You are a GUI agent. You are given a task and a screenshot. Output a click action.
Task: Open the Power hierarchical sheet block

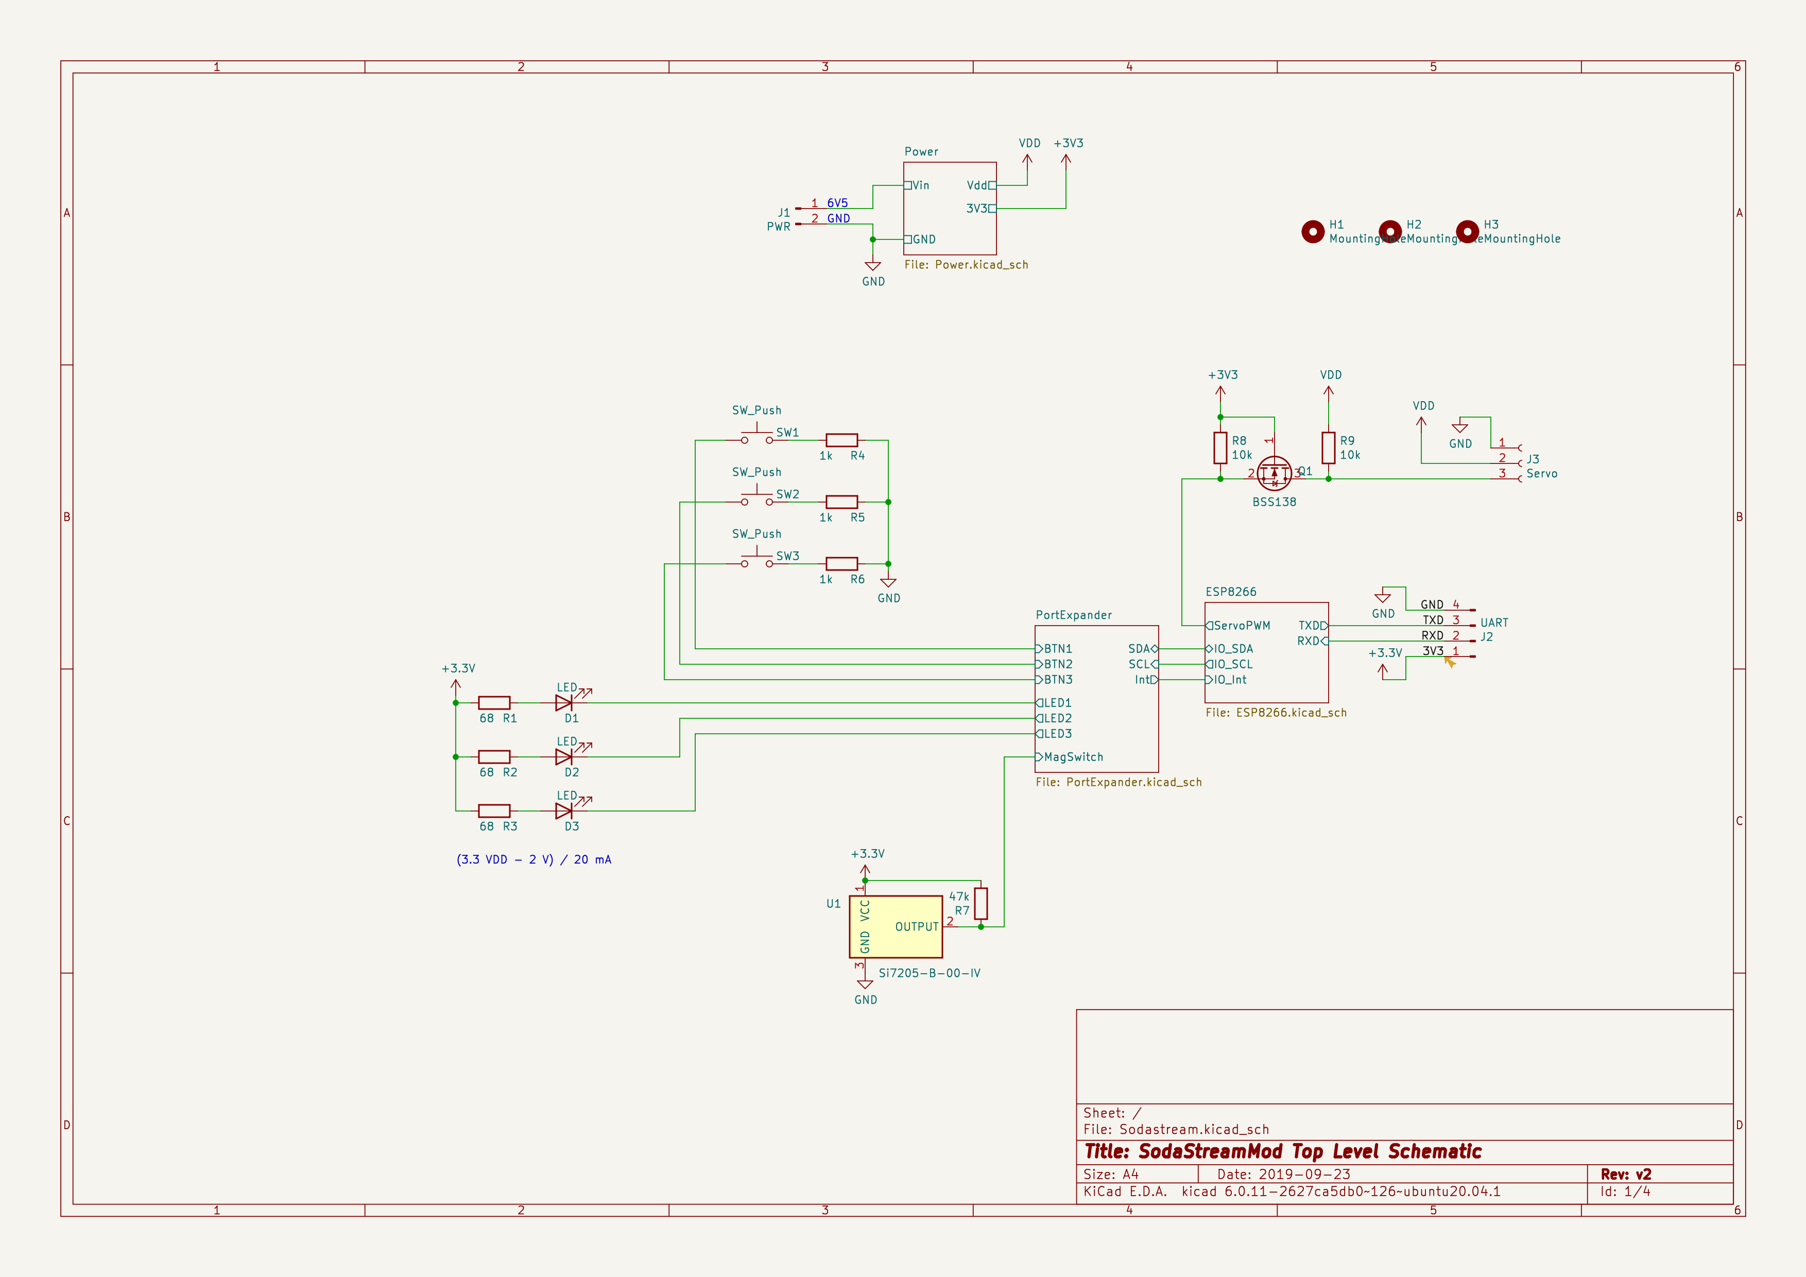click(950, 209)
